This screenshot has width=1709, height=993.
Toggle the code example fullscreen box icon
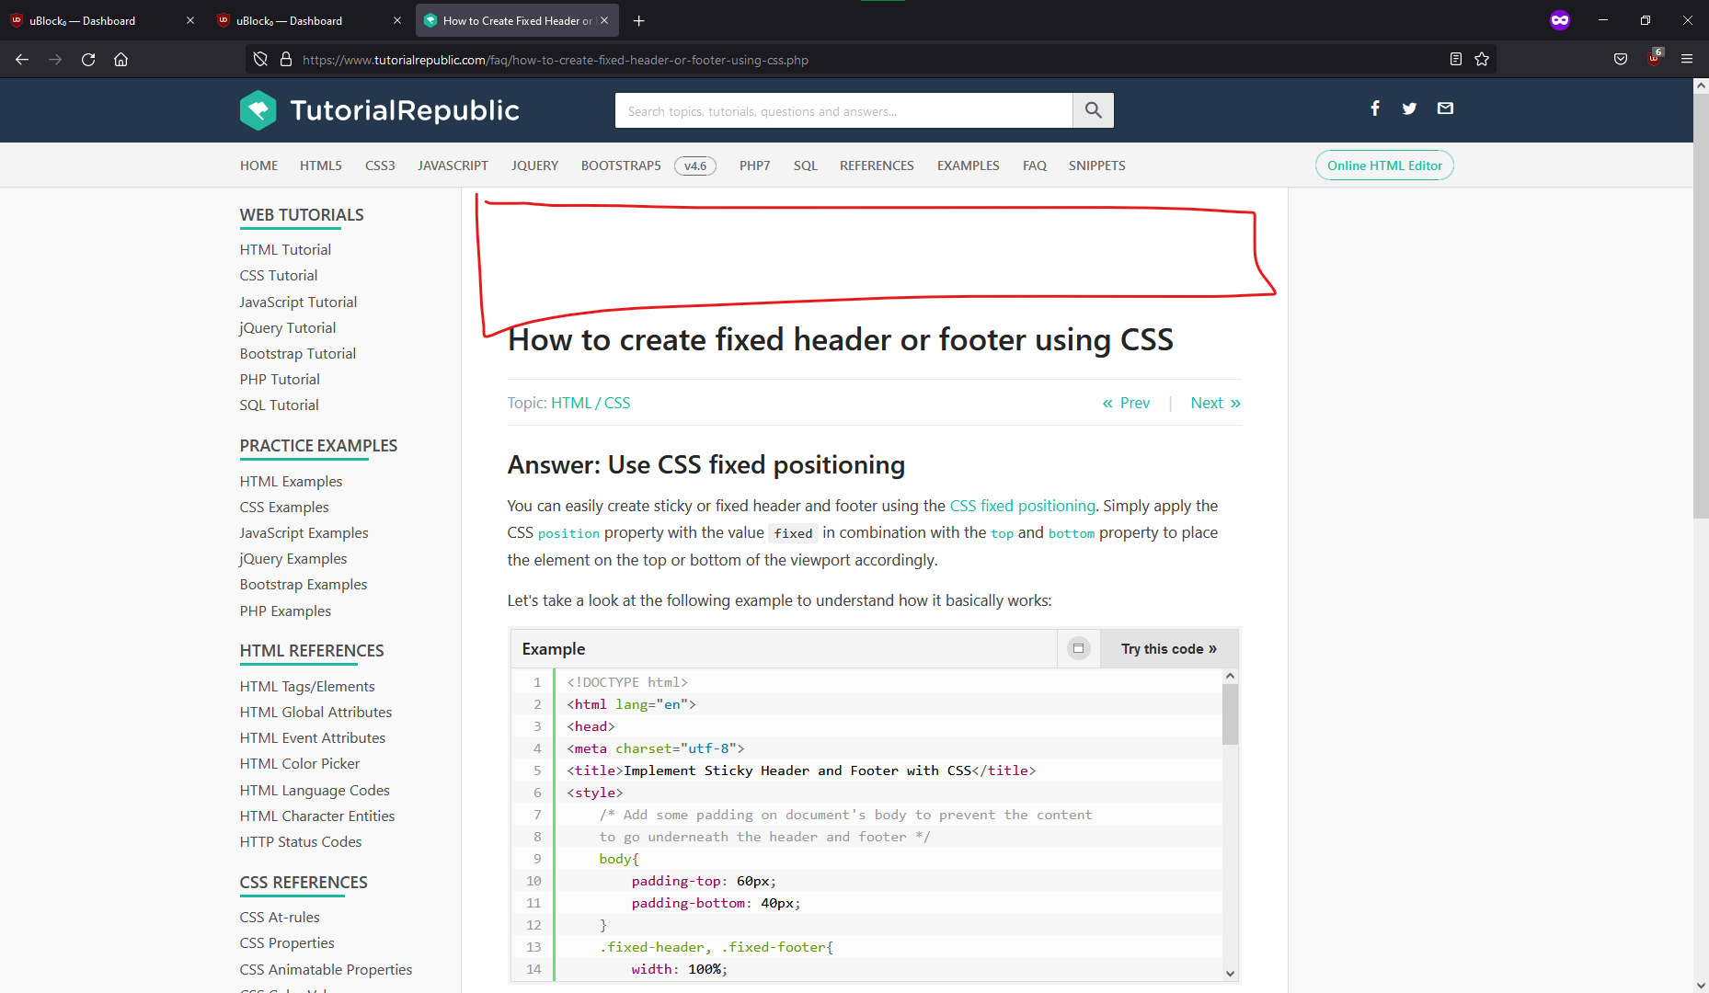click(x=1078, y=649)
